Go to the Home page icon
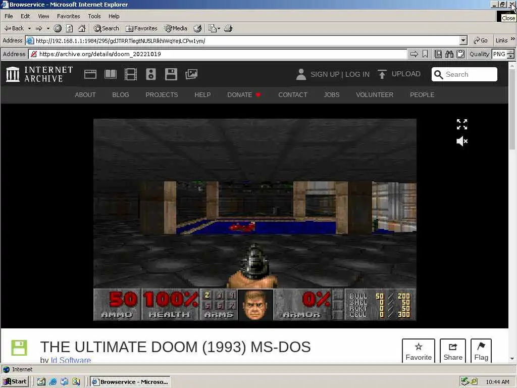Viewport: 517px width, 388px height. coord(82,28)
